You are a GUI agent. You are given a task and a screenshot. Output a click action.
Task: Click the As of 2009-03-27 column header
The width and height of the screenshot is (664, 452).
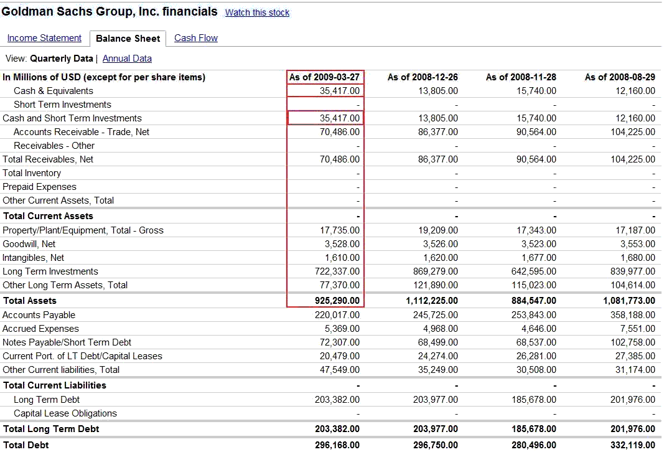(x=325, y=77)
